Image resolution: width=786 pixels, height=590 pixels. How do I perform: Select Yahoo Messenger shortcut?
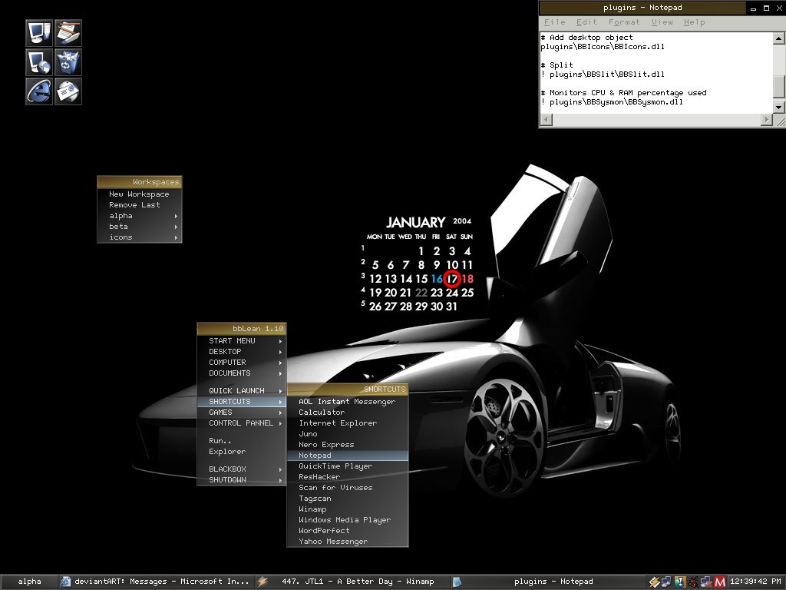click(x=348, y=542)
